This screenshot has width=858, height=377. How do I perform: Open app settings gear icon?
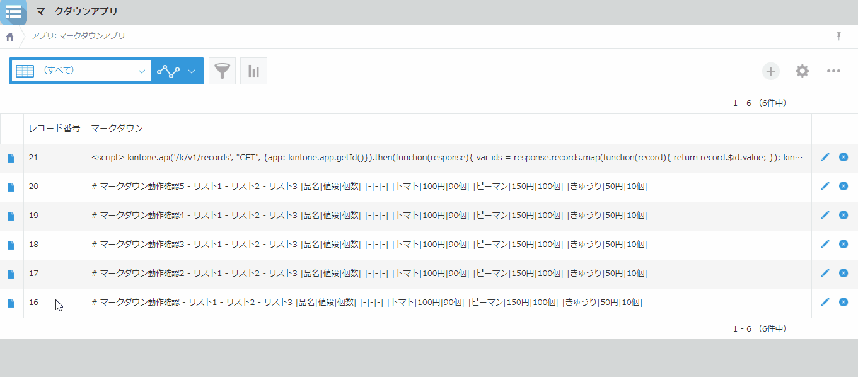tap(802, 71)
